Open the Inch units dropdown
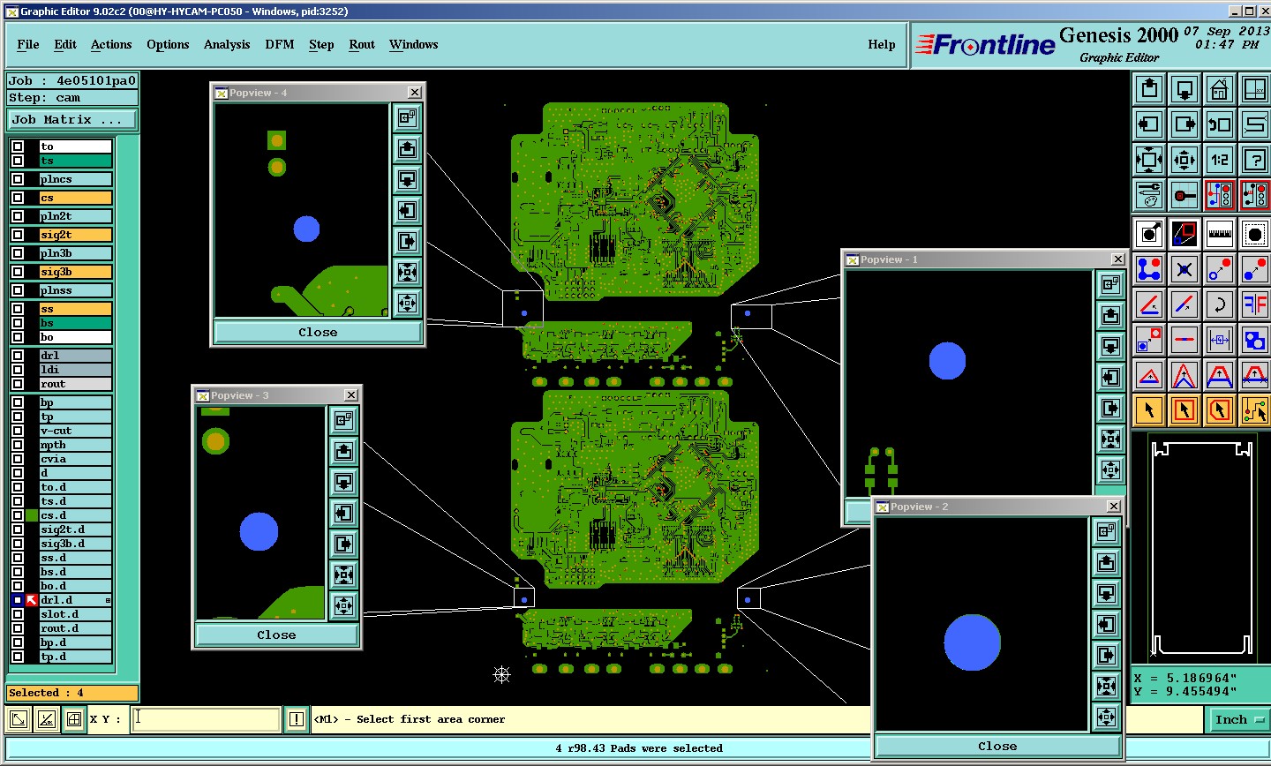The width and height of the screenshot is (1271, 766). [1239, 720]
